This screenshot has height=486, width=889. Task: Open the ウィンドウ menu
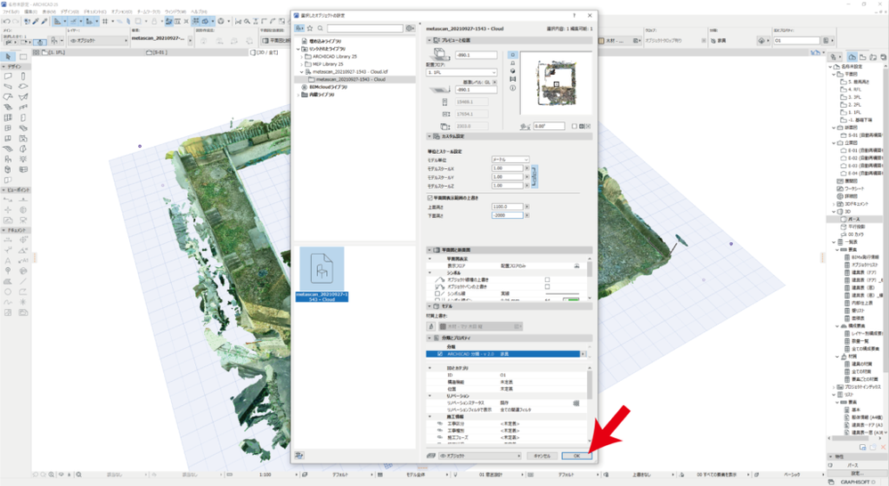(175, 12)
